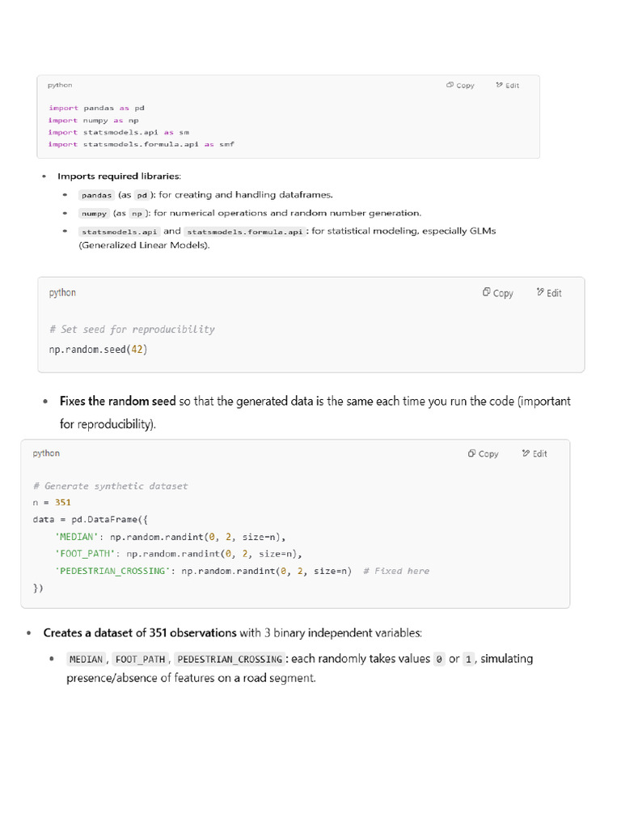
Task: Click the statsmodels.formula.api inline code chip
Action: [244, 232]
